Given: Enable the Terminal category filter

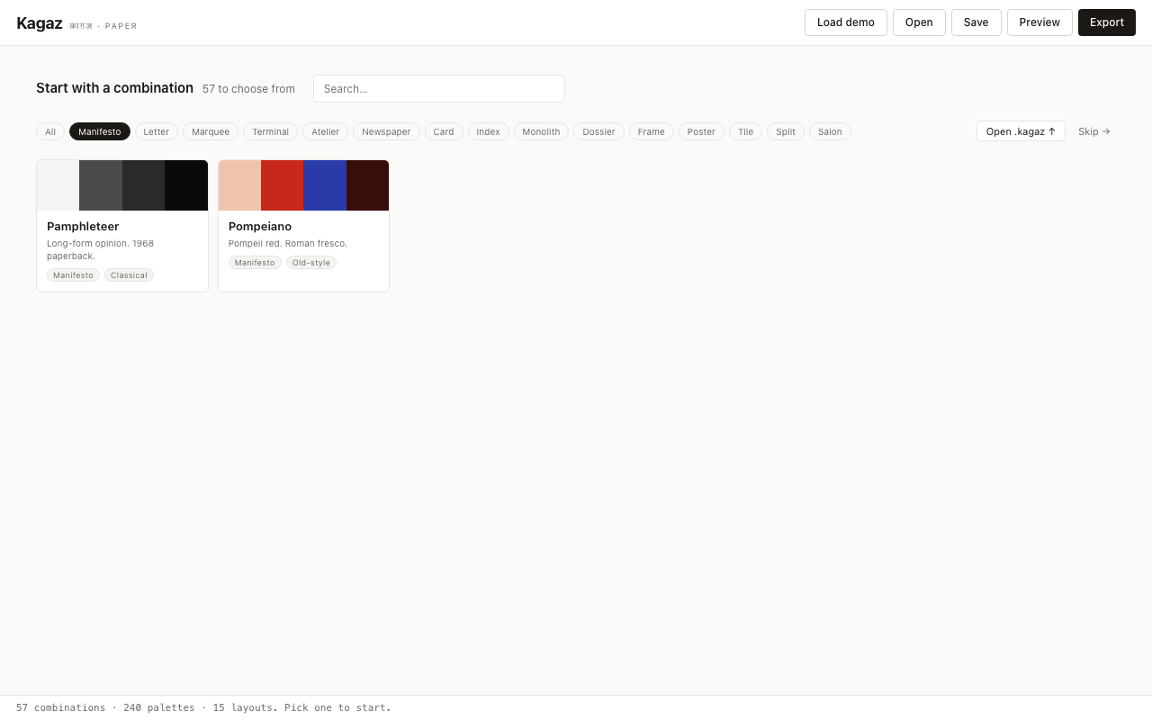Looking at the screenshot, I should tap(270, 131).
